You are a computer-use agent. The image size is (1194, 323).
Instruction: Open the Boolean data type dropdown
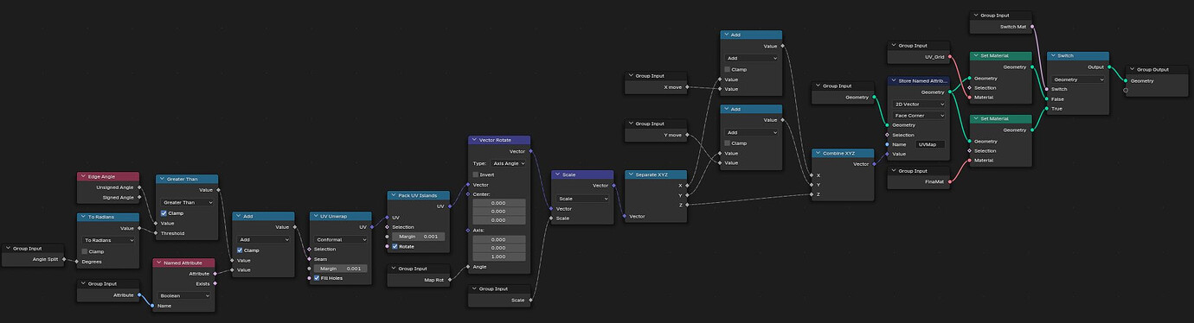184,294
